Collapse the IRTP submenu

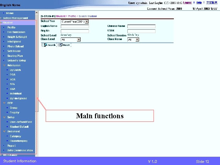(x=10, y=103)
